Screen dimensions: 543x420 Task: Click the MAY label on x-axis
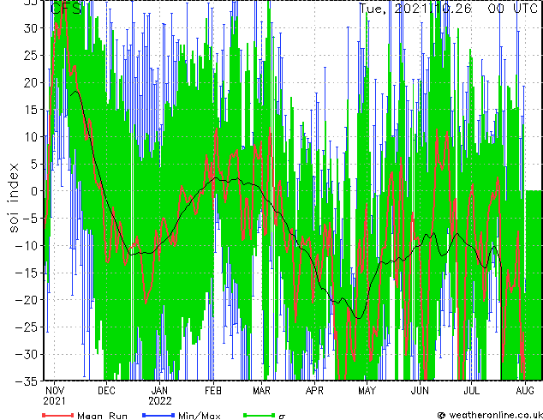367,391
